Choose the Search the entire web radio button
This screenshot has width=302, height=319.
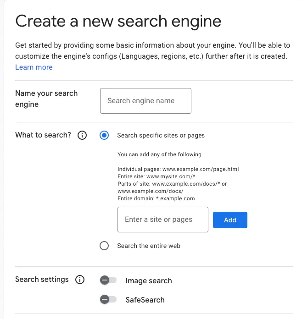pyautogui.click(x=104, y=246)
